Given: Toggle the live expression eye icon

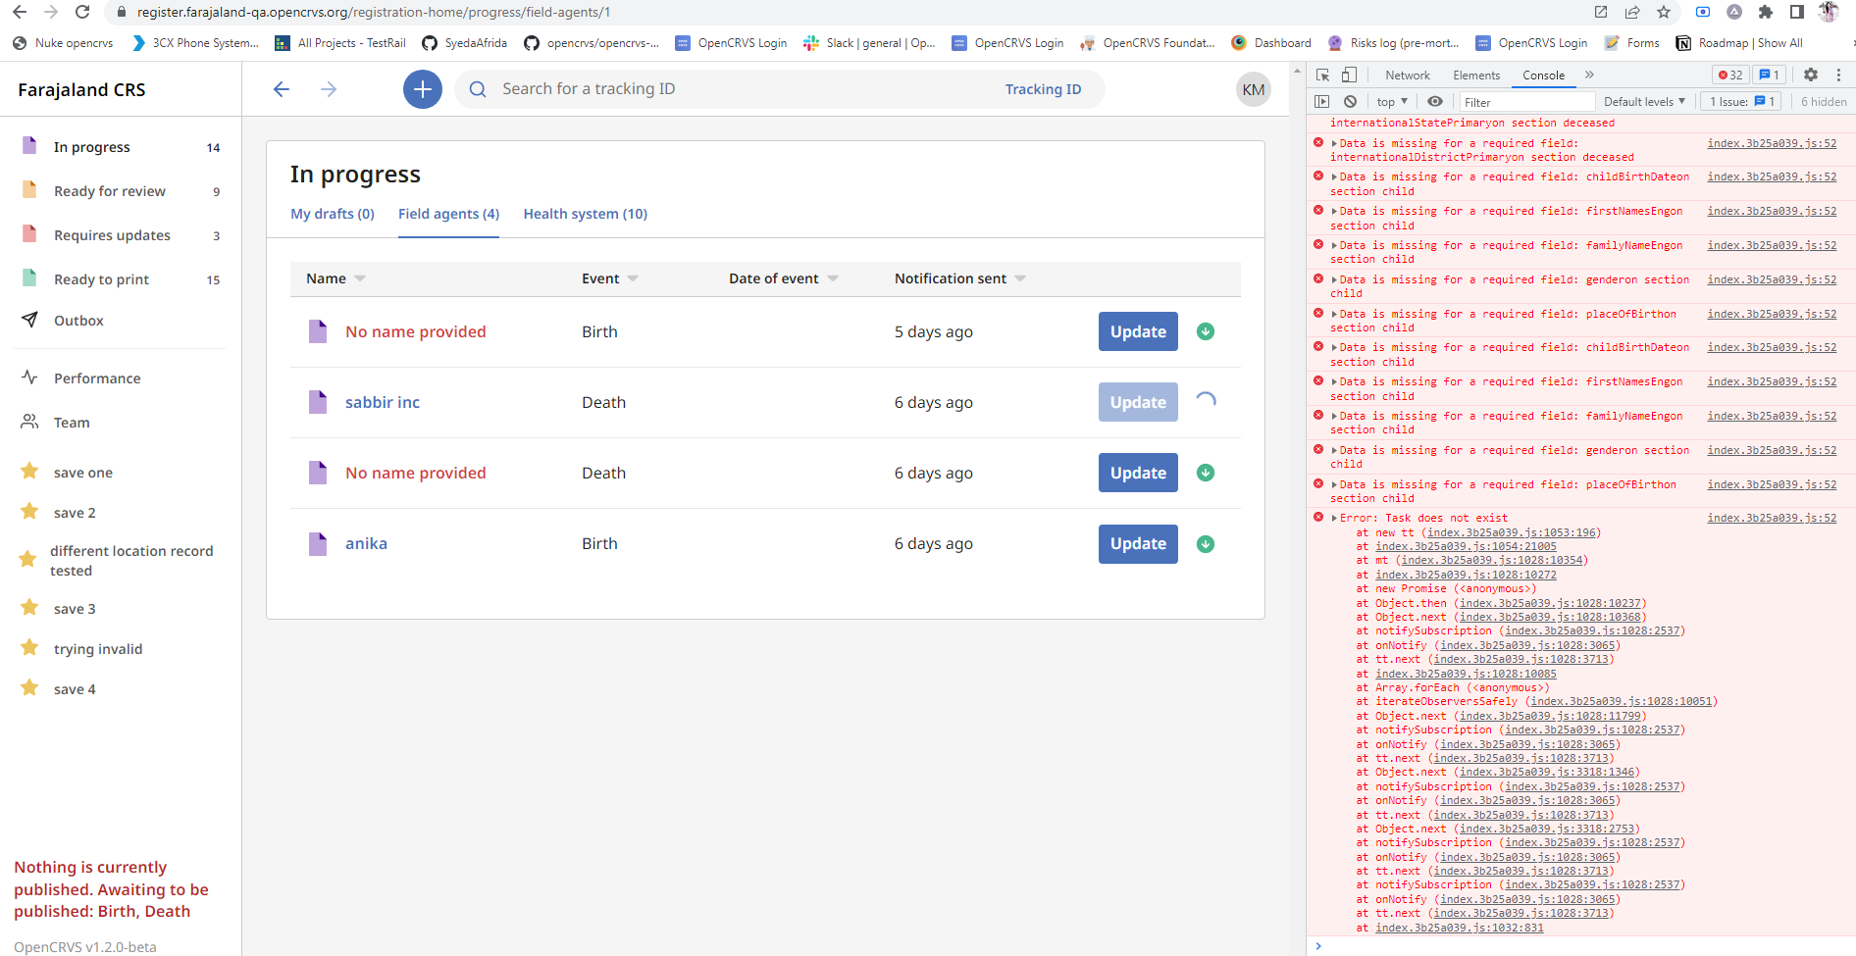Looking at the screenshot, I should click(x=1435, y=101).
